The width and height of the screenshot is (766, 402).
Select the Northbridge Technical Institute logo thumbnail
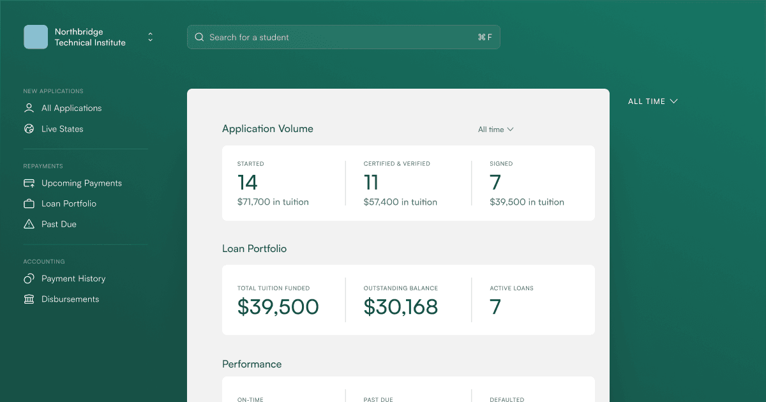[36, 37]
